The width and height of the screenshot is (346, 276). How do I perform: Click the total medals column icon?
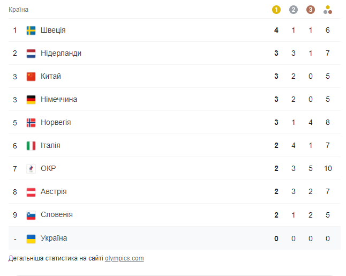pyautogui.click(x=328, y=10)
